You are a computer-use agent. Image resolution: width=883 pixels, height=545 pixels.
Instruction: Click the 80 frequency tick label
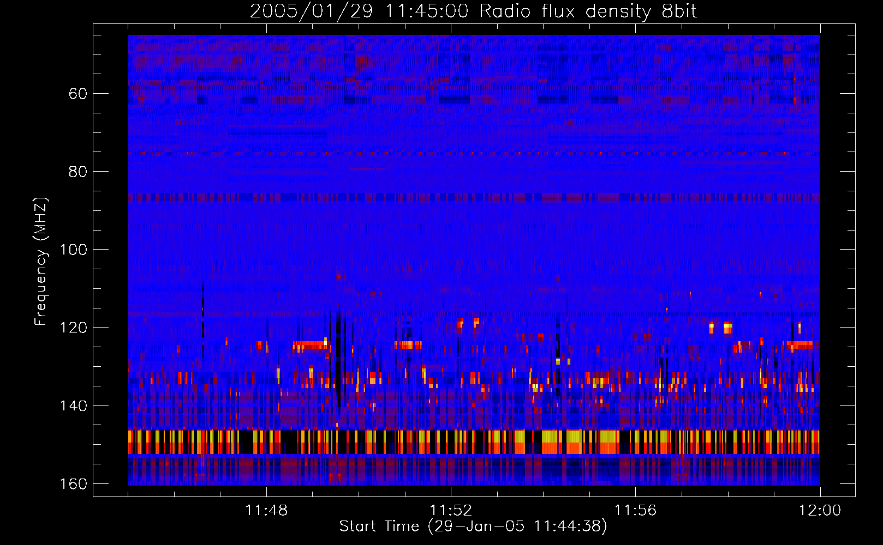pyautogui.click(x=78, y=172)
